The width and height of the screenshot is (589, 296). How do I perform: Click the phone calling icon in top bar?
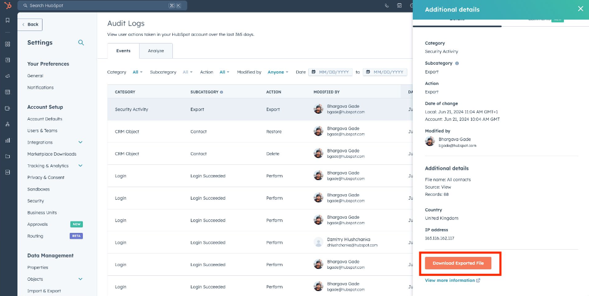pos(387,5)
